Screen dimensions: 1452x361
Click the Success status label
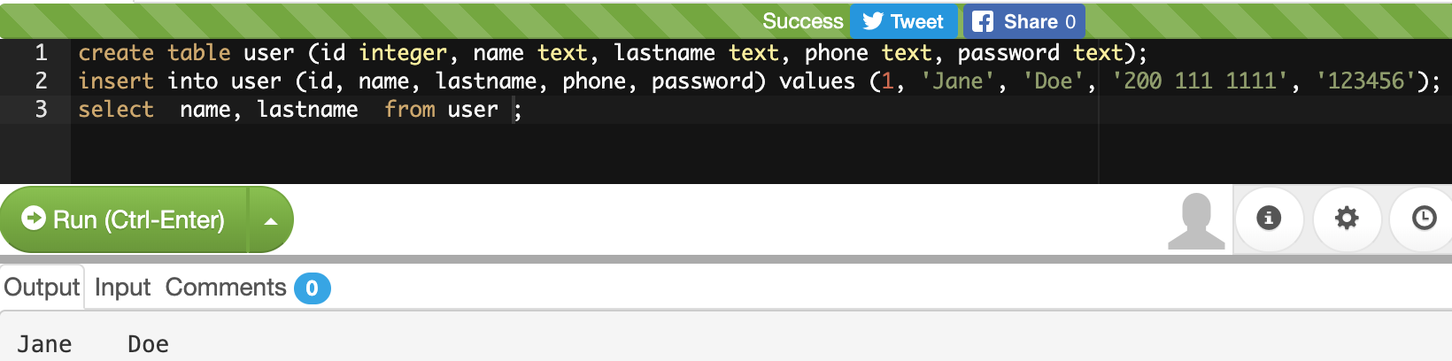pyautogui.click(x=802, y=21)
